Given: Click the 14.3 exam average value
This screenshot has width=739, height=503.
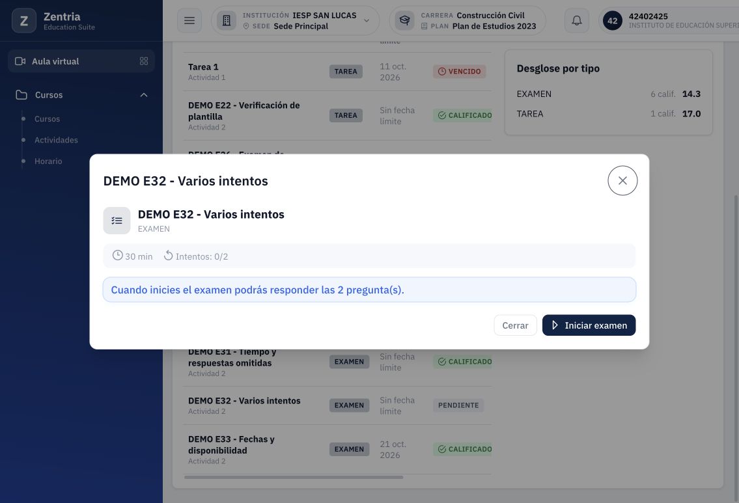Looking at the screenshot, I should tap(691, 94).
